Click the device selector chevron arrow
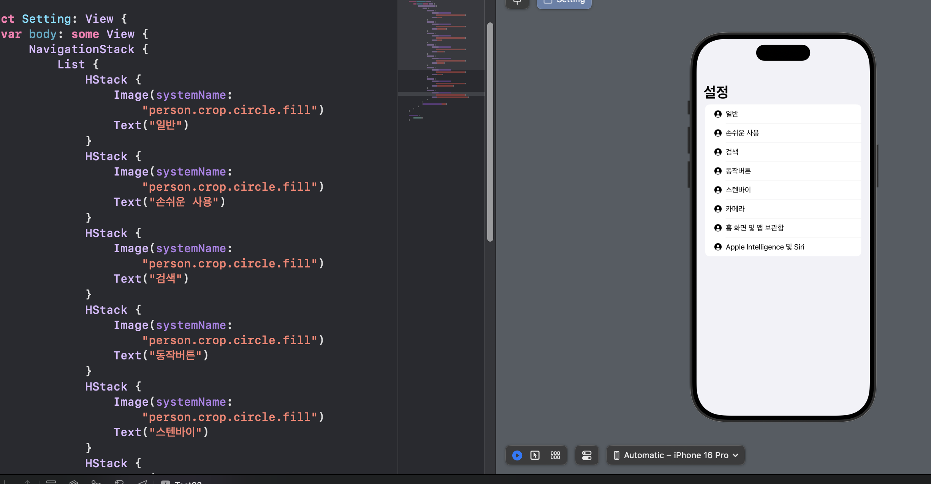Image resolution: width=931 pixels, height=484 pixels. pyautogui.click(x=736, y=455)
